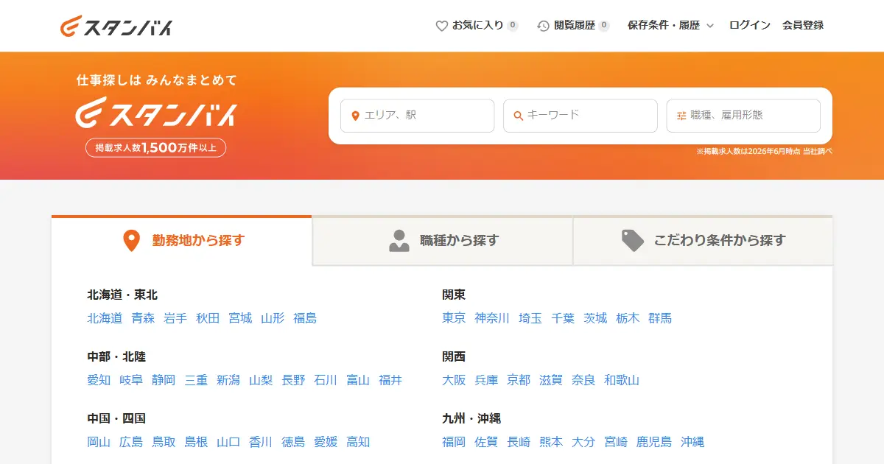Switch to the 職種から探す tab
The image size is (884, 464).
click(443, 240)
